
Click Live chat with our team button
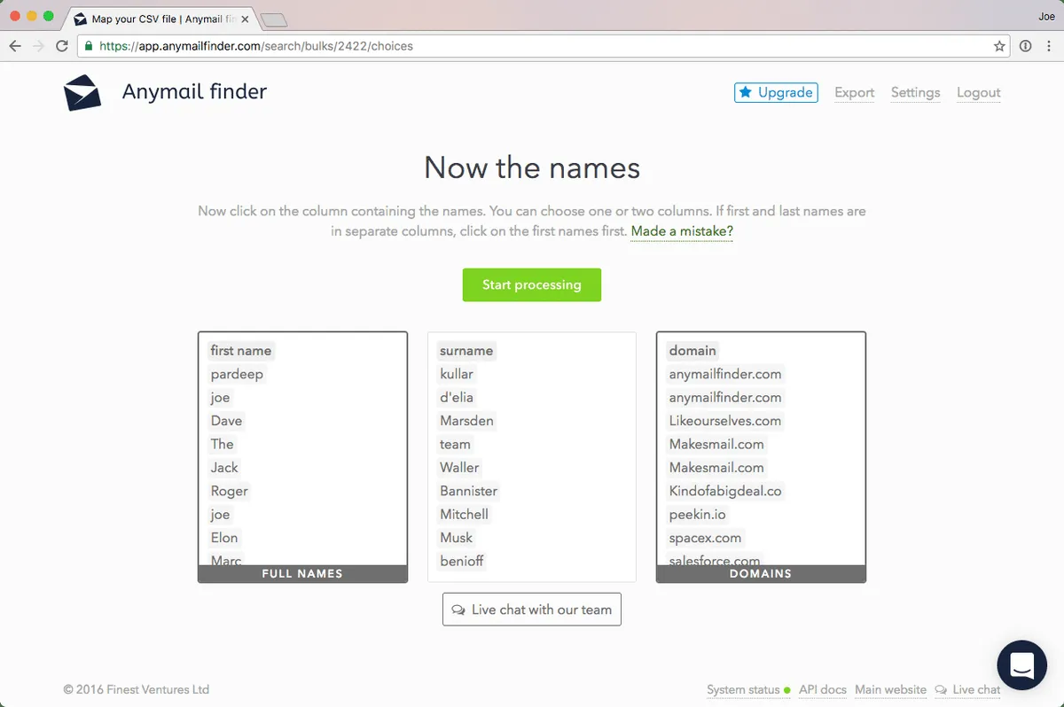point(532,610)
